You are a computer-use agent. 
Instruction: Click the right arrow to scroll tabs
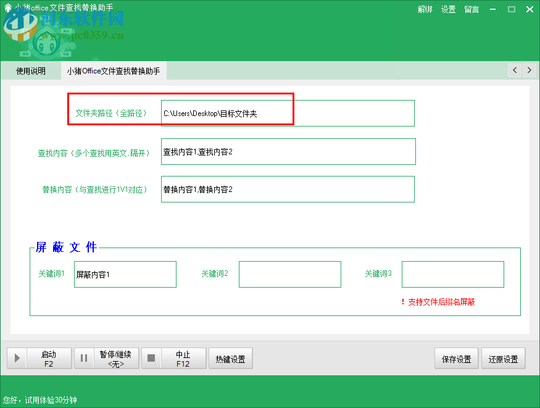[530, 70]
